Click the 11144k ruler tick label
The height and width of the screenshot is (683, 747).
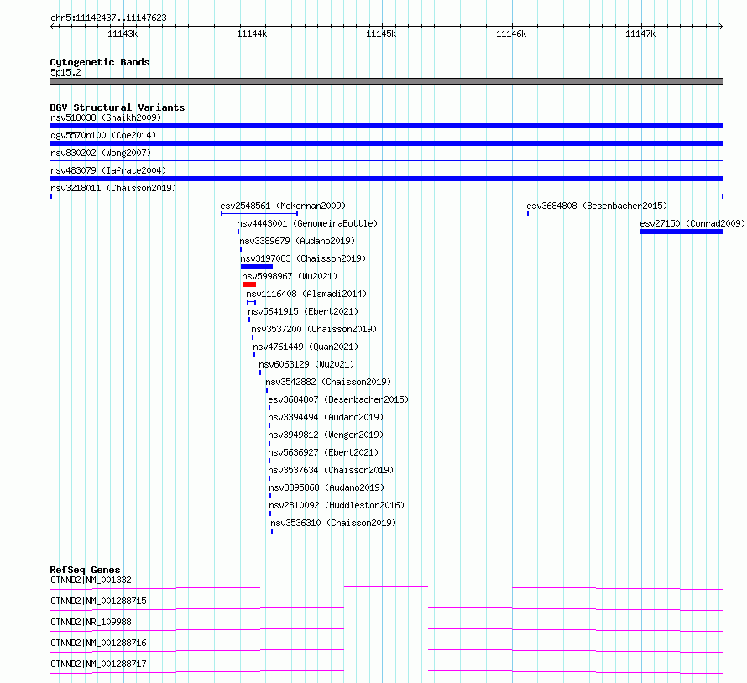(x=252, y=34)
